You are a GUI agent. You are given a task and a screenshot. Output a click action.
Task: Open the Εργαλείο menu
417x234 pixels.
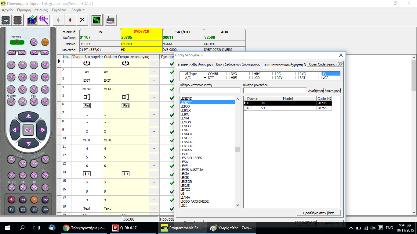pyautogui.click(x=59, y=10)
